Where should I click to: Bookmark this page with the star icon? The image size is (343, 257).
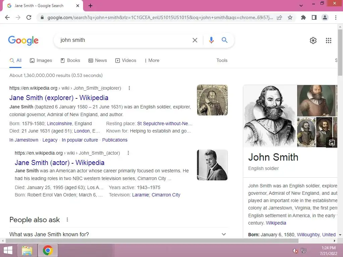click(290, 17)
